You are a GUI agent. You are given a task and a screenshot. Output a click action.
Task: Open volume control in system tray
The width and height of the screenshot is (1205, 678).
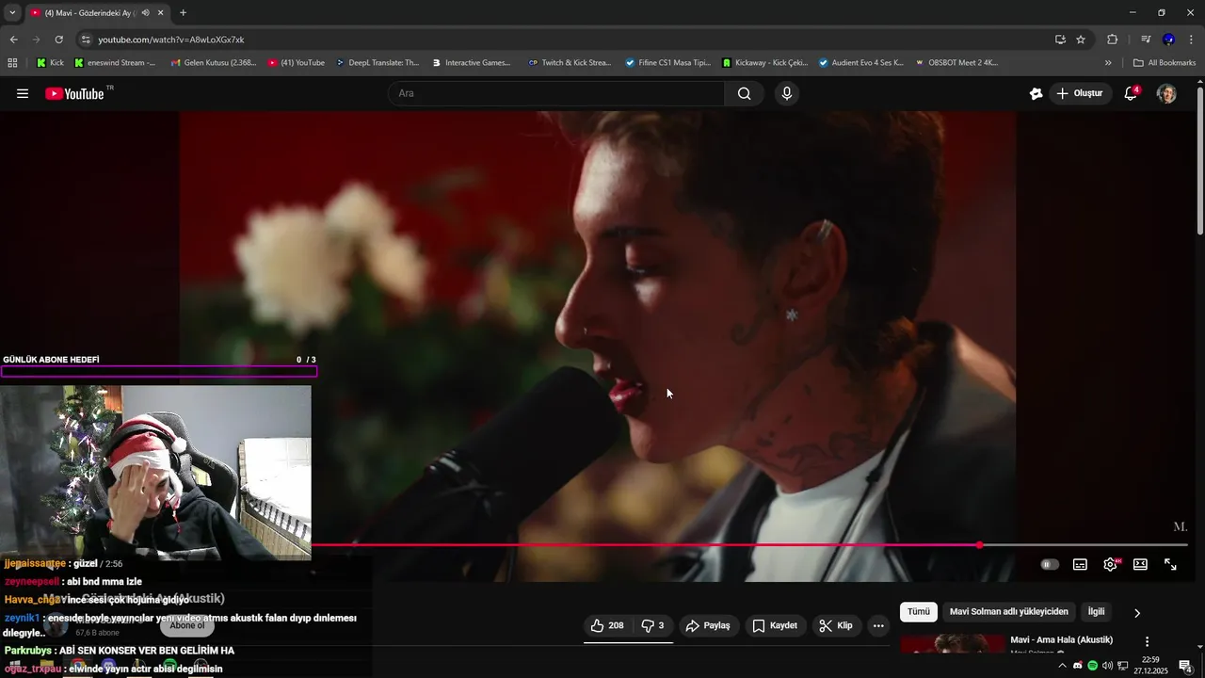(x=1107, y=666)
